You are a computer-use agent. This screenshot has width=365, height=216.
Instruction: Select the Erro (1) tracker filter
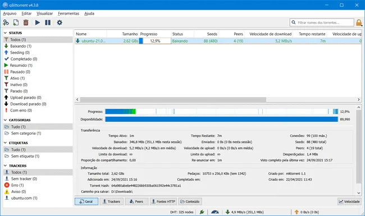38,185
